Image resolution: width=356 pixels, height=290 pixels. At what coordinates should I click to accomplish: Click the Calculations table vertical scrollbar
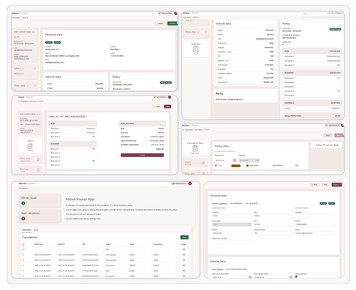189,262
